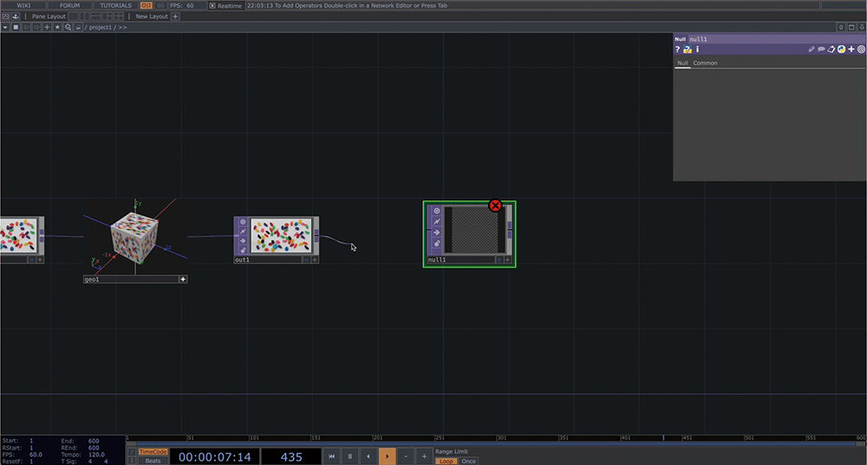The height and width of the screenshot is (465, 867).
Task: Expand custom parameters with plus icon
Action: click(851, 50)
